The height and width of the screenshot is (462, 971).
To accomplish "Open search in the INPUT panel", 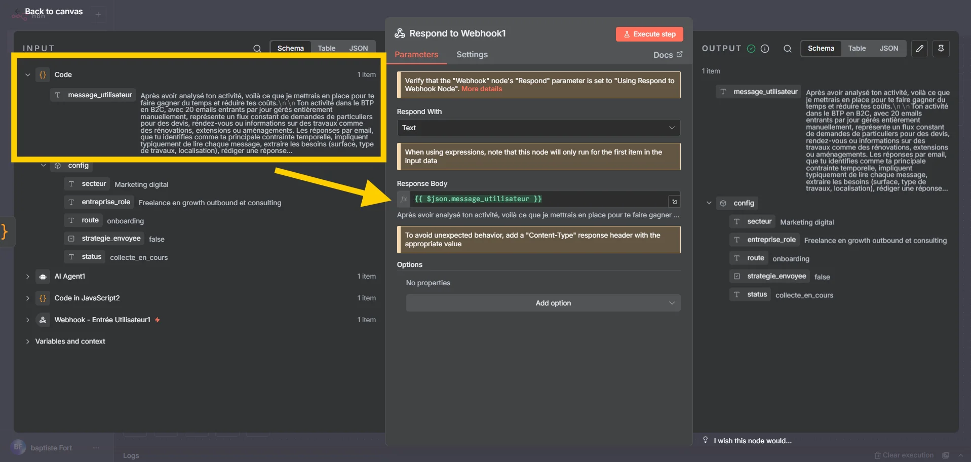I will tap(257, 48).
